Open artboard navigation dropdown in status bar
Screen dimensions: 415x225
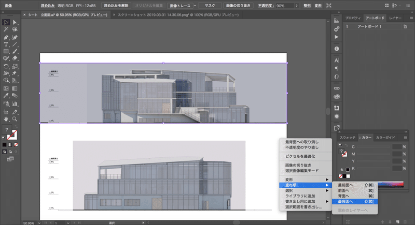click(x=68, y=223)
